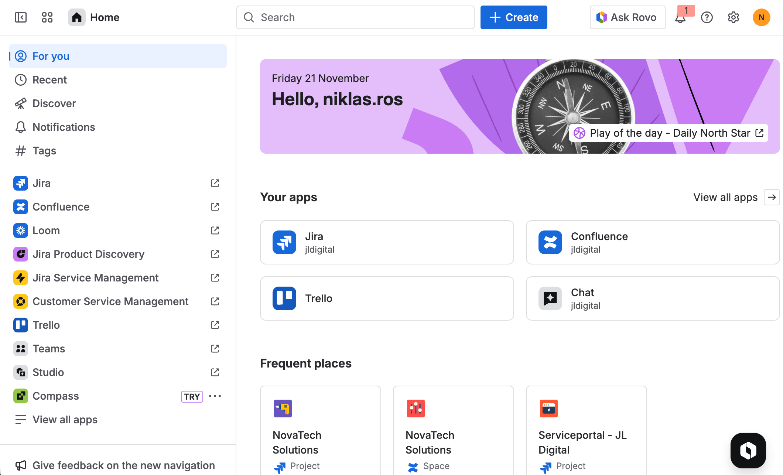Image resolution: width=783 pixels, height=475 pixels.
Task: Open the Chat jldigital app card
Action: tap(653, 298)
